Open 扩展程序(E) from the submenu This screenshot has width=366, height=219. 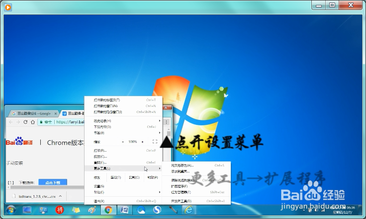pos(196,186)
